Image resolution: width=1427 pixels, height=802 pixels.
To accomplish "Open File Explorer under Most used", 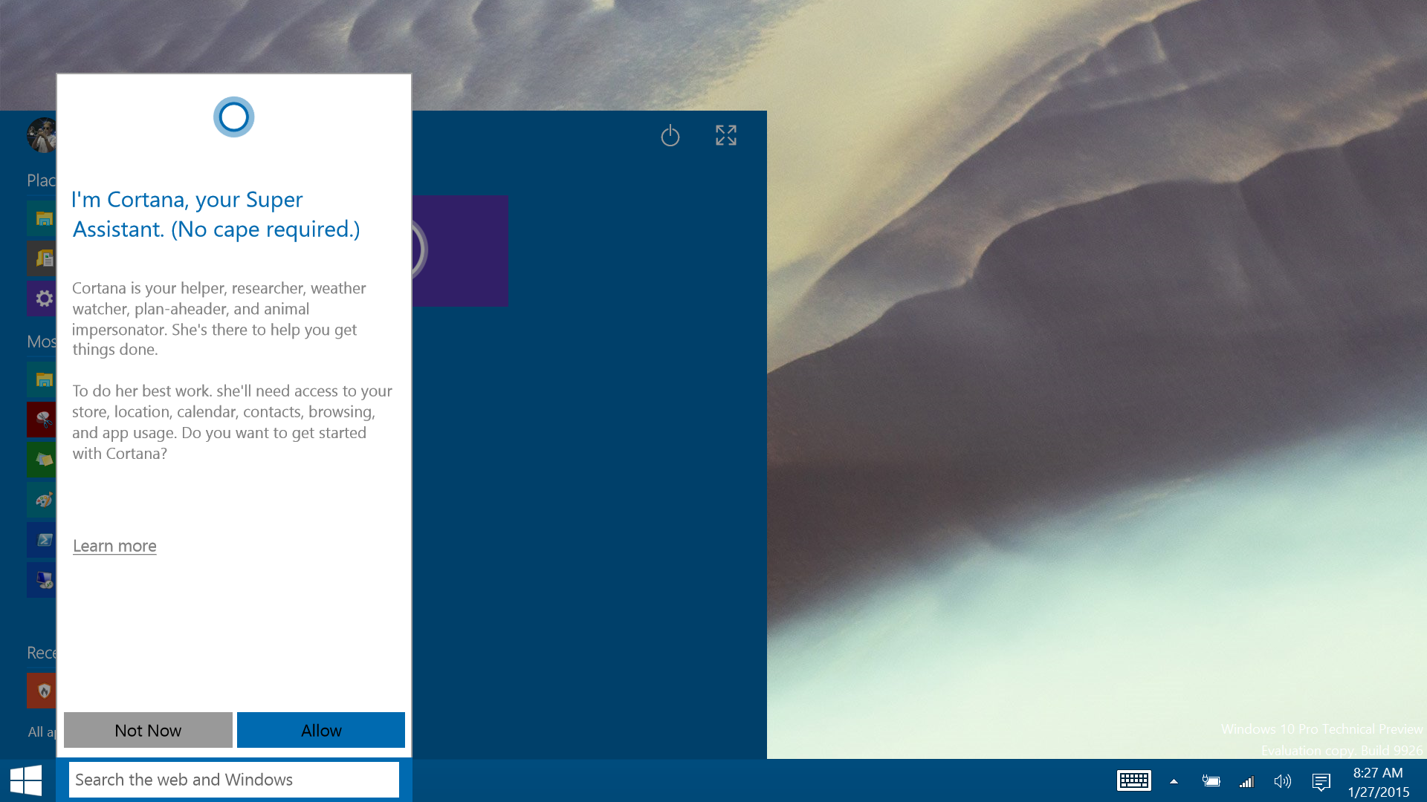I will click(x=42, y=379).
